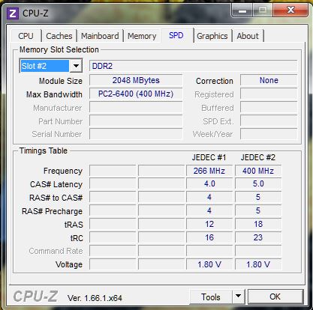Click the OK button

[x=275, y=297]
